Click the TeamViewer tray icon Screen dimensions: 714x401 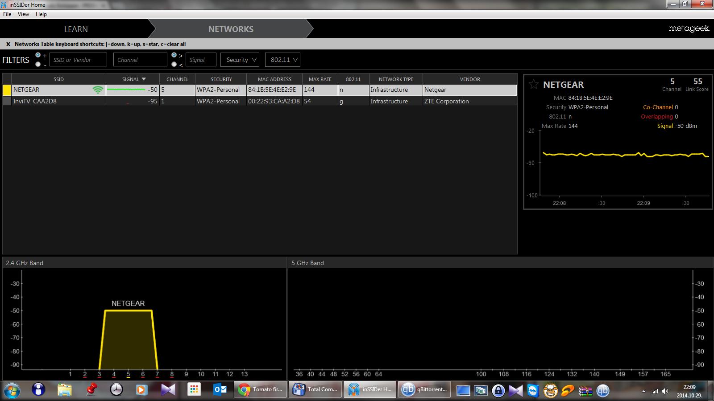(x=533, y=390)
